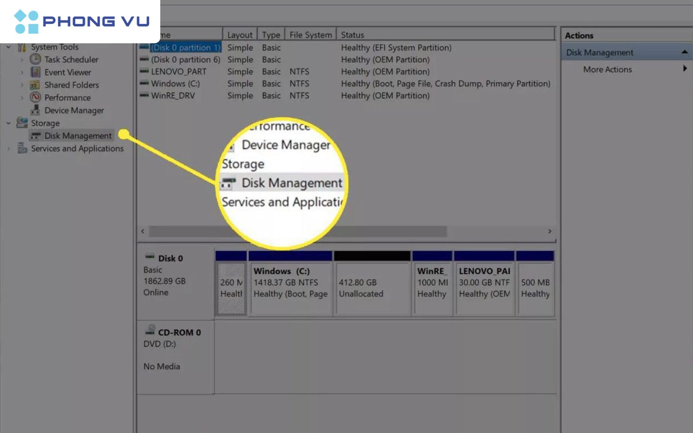
Task: Sort volumes by the Status column
Action: (x=352, y=35)
